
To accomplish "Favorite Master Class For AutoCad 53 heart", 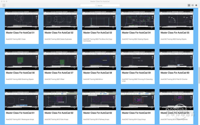I will point(113,27).
